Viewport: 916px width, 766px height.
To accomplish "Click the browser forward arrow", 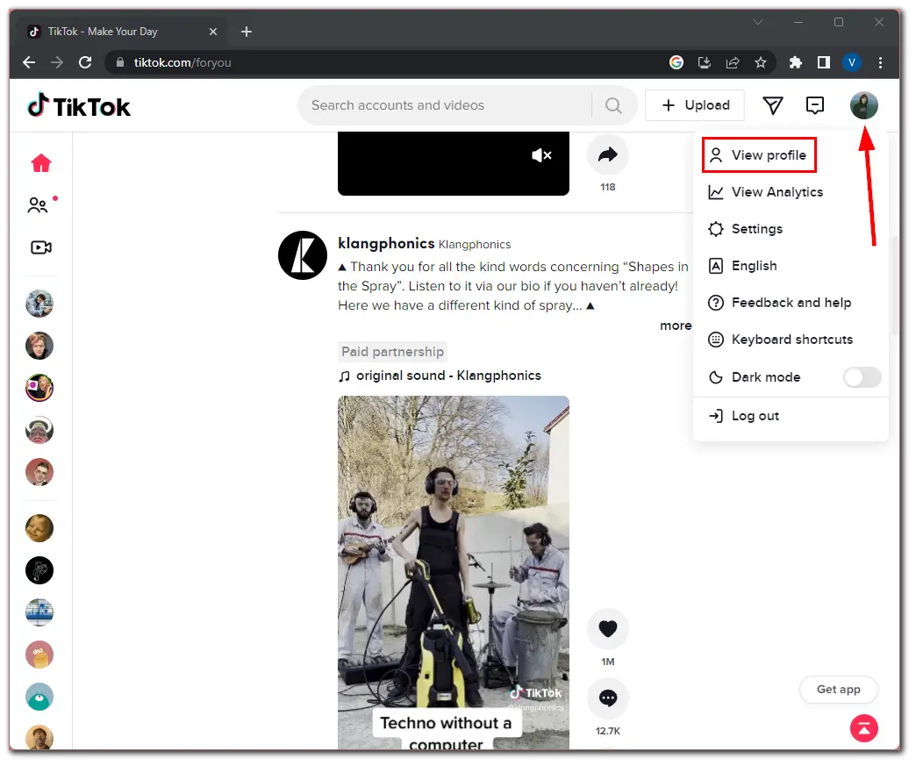I will (57, 62).
